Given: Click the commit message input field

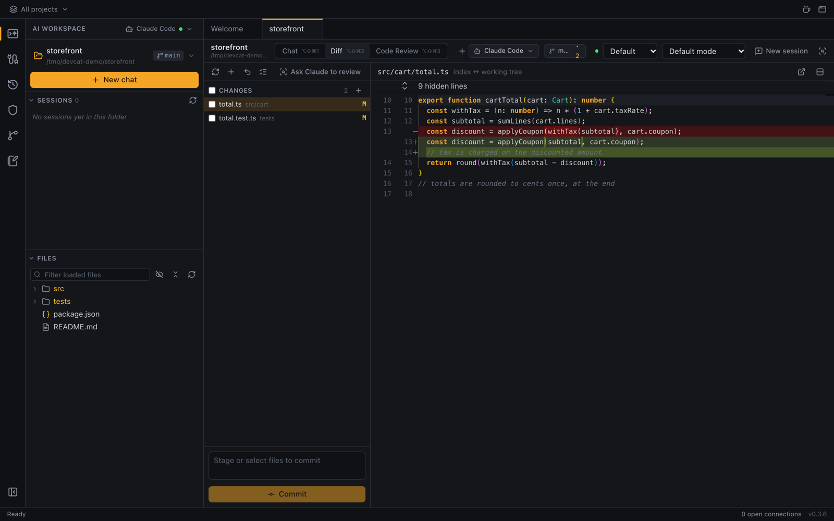Looking at the screenshot, I should coord(287,465).
